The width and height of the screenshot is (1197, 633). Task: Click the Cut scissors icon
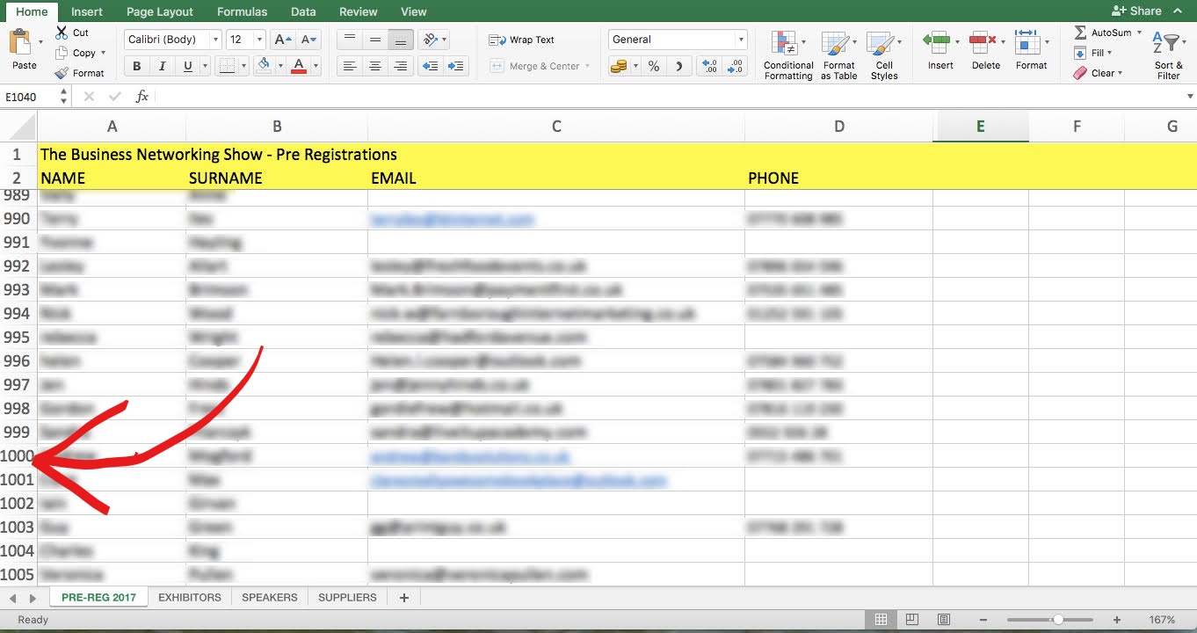[x=62, y=33]
